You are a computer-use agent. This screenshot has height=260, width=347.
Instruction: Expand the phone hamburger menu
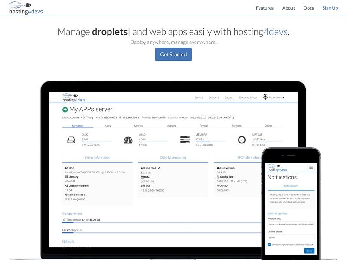311,167
